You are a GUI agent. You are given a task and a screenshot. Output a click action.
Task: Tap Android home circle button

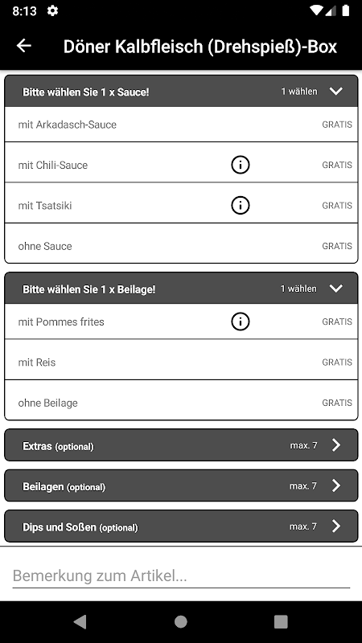(180, 621)
